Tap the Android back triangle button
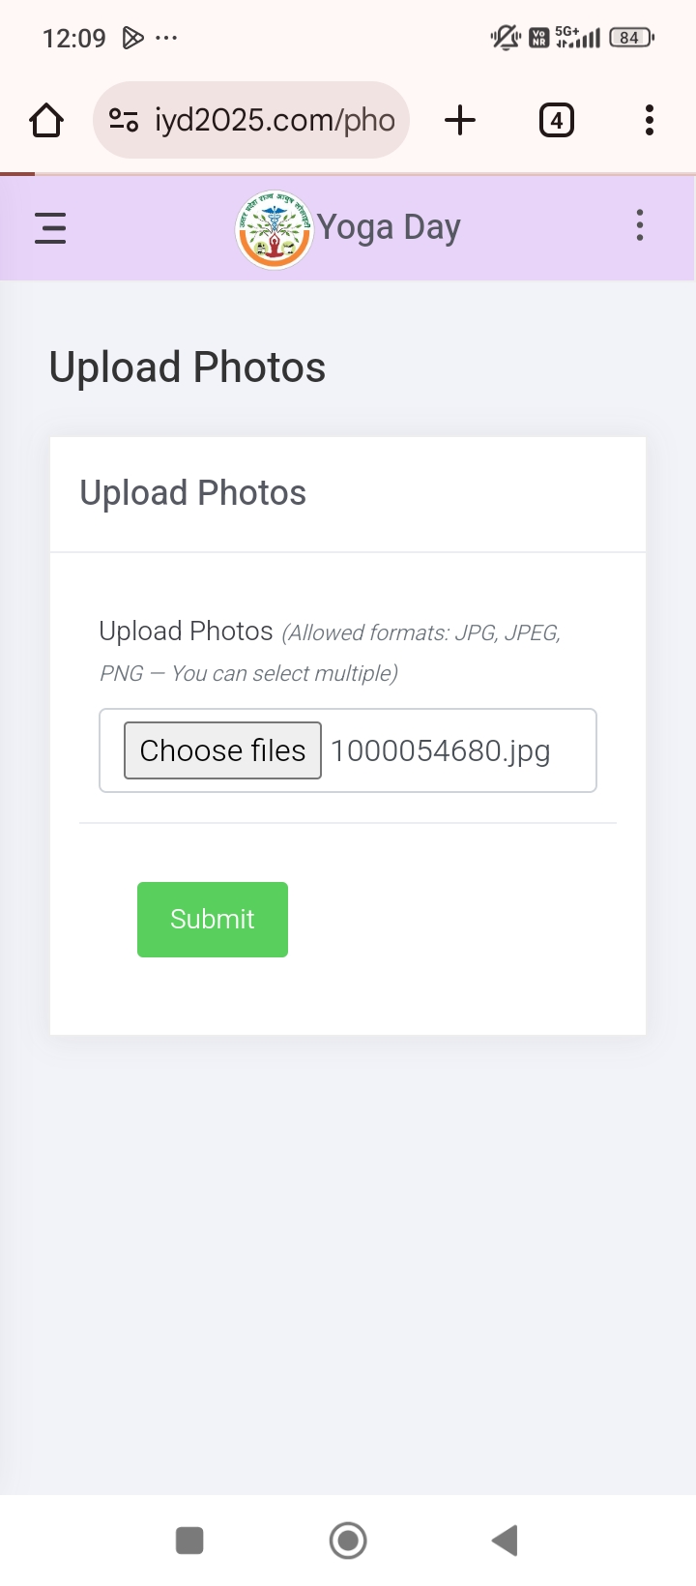 pyautogui.click(x=505, y=1541)
